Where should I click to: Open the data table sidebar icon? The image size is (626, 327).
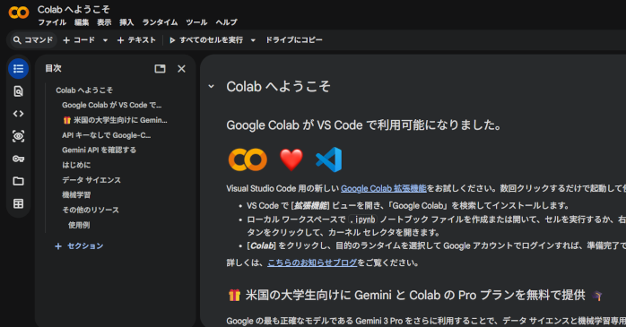(x=18, y=203)
